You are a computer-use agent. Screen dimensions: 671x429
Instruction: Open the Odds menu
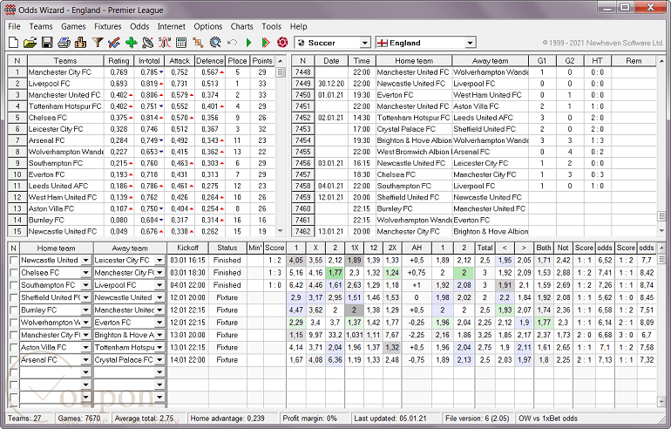(139, 26)
